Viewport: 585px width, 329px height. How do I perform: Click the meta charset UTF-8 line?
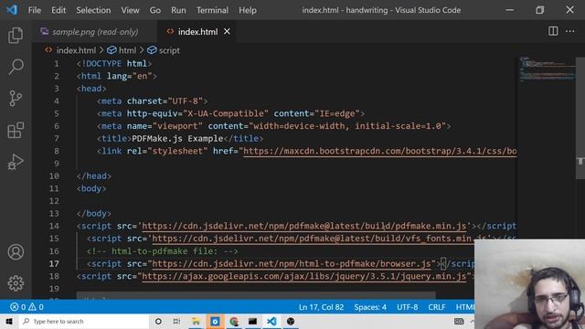click(152, 101)
